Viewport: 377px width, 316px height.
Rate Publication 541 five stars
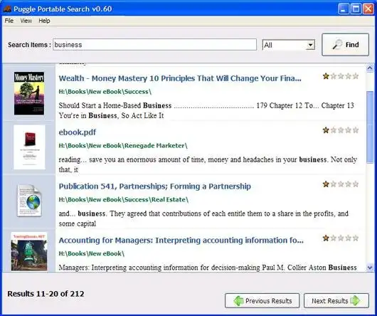(x=356, y=184)
